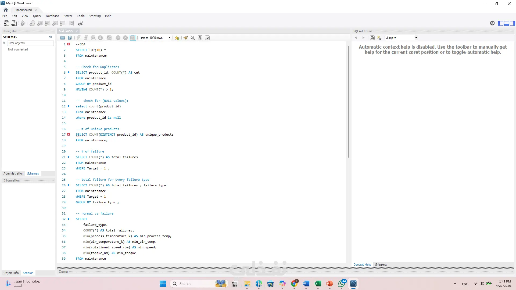Screen dimensions: 516x290
Task: Toggle autocommit mode button
Action: 133,38
